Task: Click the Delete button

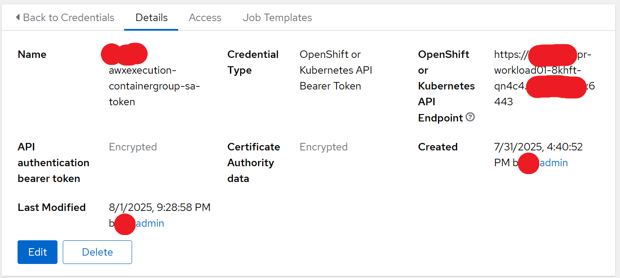Action: click(97, 252)
